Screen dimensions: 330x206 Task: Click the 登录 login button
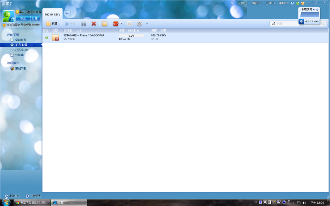[23, 18]
